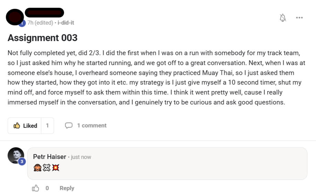The image size is (316, 196).
Task: Click the "Assignment 003" post title
Action: coord(42,38)
